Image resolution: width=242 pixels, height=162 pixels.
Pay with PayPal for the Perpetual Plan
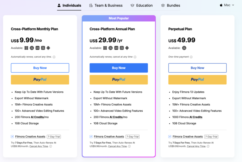197,79
